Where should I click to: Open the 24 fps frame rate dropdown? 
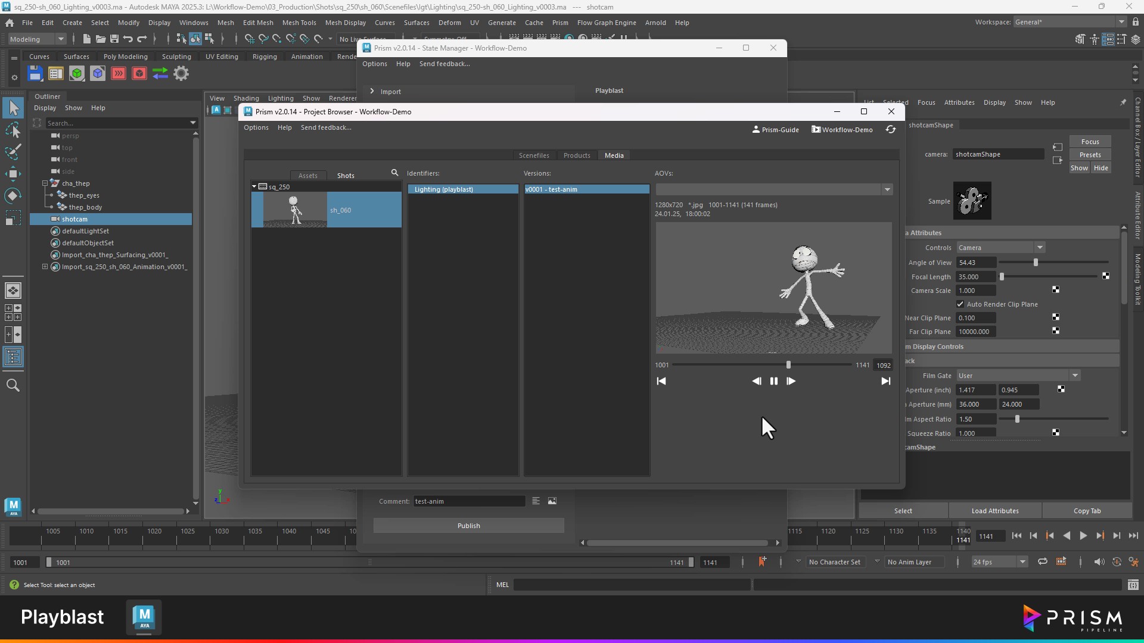point(1022,562)
